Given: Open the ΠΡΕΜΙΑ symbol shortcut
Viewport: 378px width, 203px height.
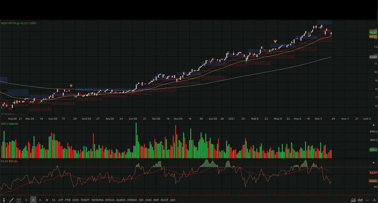Looking at the screenshot, I should click(x=132, y=200).
